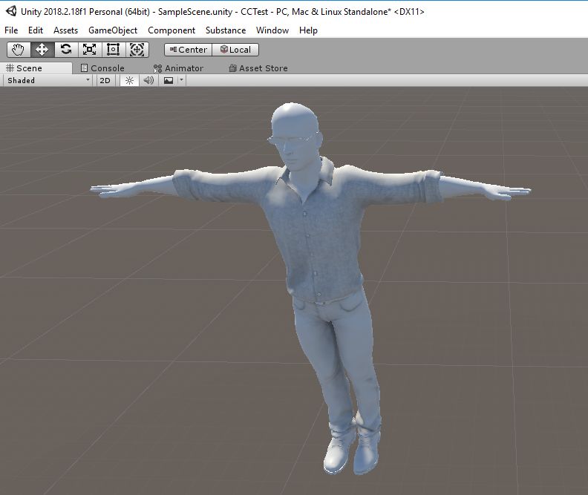
Task: Toggle scene audio speaker icon
Action: [148, 80]
